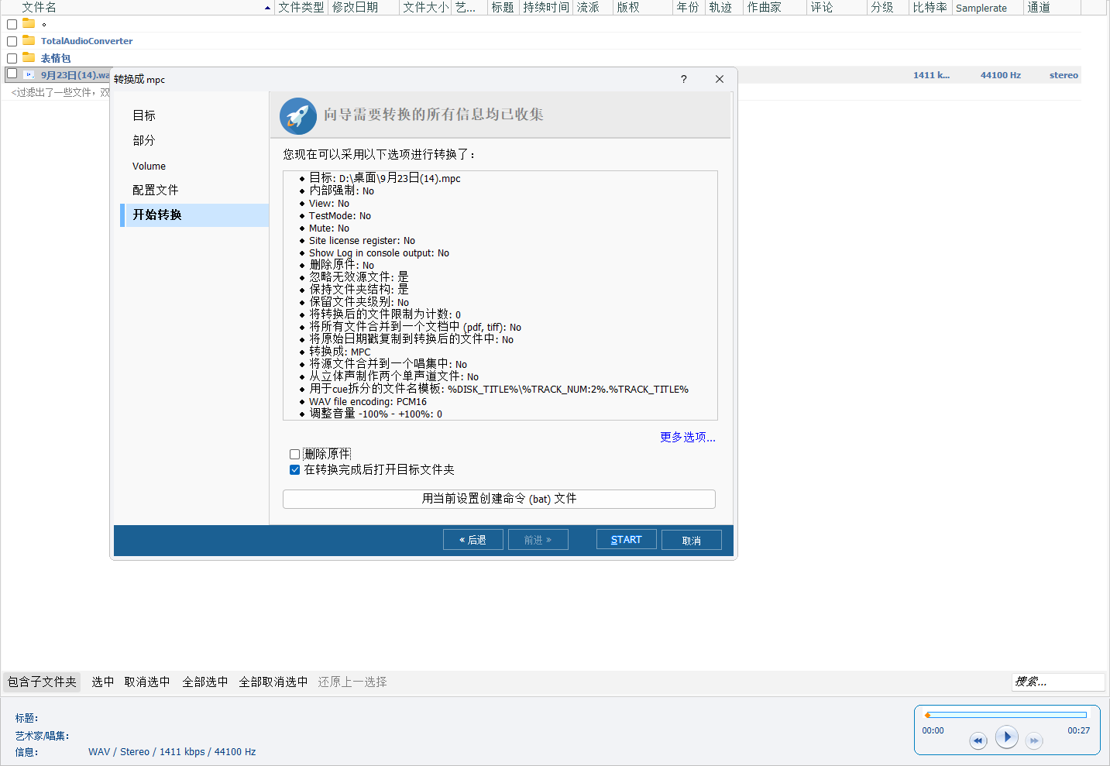Click the parent folder icon
Screen dimensions: 1110x766
[x=29, y=23]
